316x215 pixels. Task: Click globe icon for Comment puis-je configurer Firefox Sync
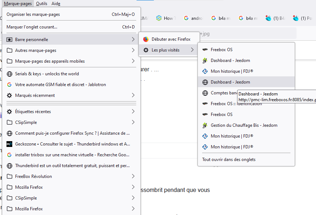coord(9,133)
